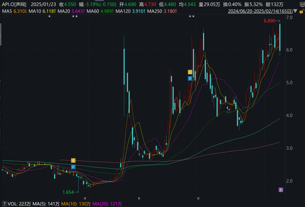Viewport: 305px width, 207px height.
Task: Click the purple F marker at bottom right
Action: (x=281, y=190)
